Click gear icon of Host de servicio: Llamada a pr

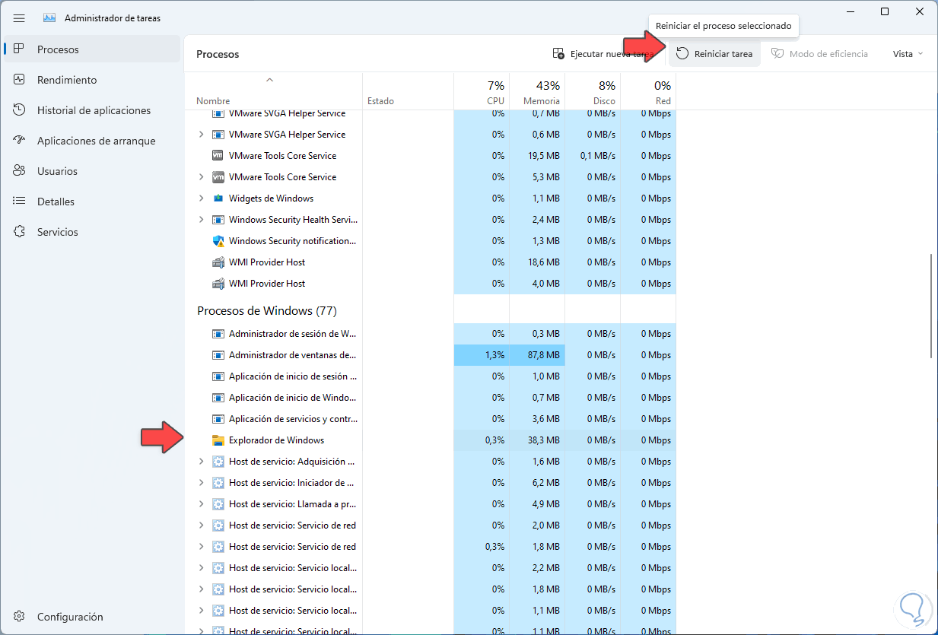(218, 504)
